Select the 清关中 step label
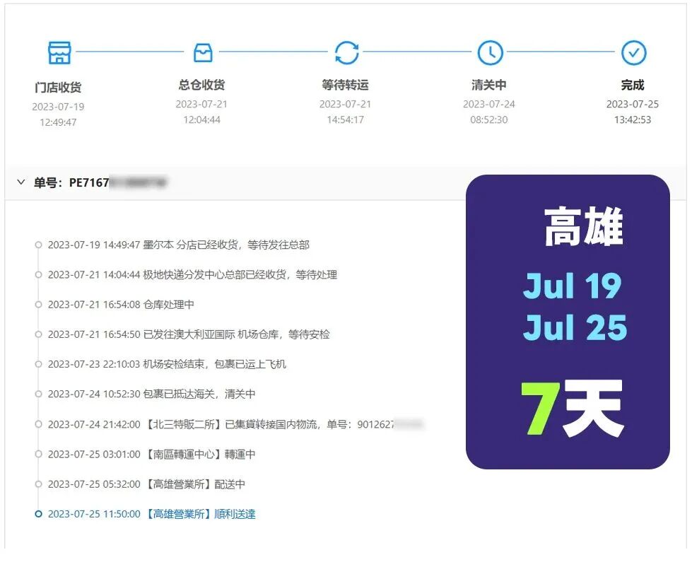Viewport: 692px width, 562px height. 489,84
